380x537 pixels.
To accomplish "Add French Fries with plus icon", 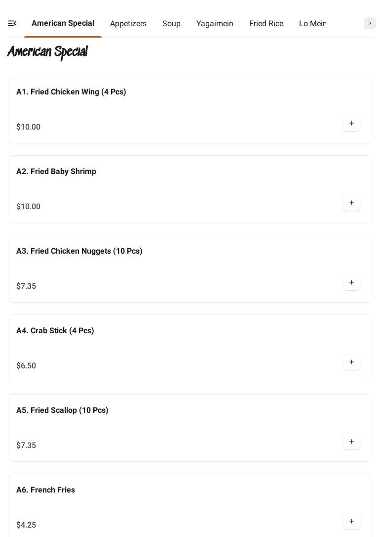I will (x=351, y=522).
